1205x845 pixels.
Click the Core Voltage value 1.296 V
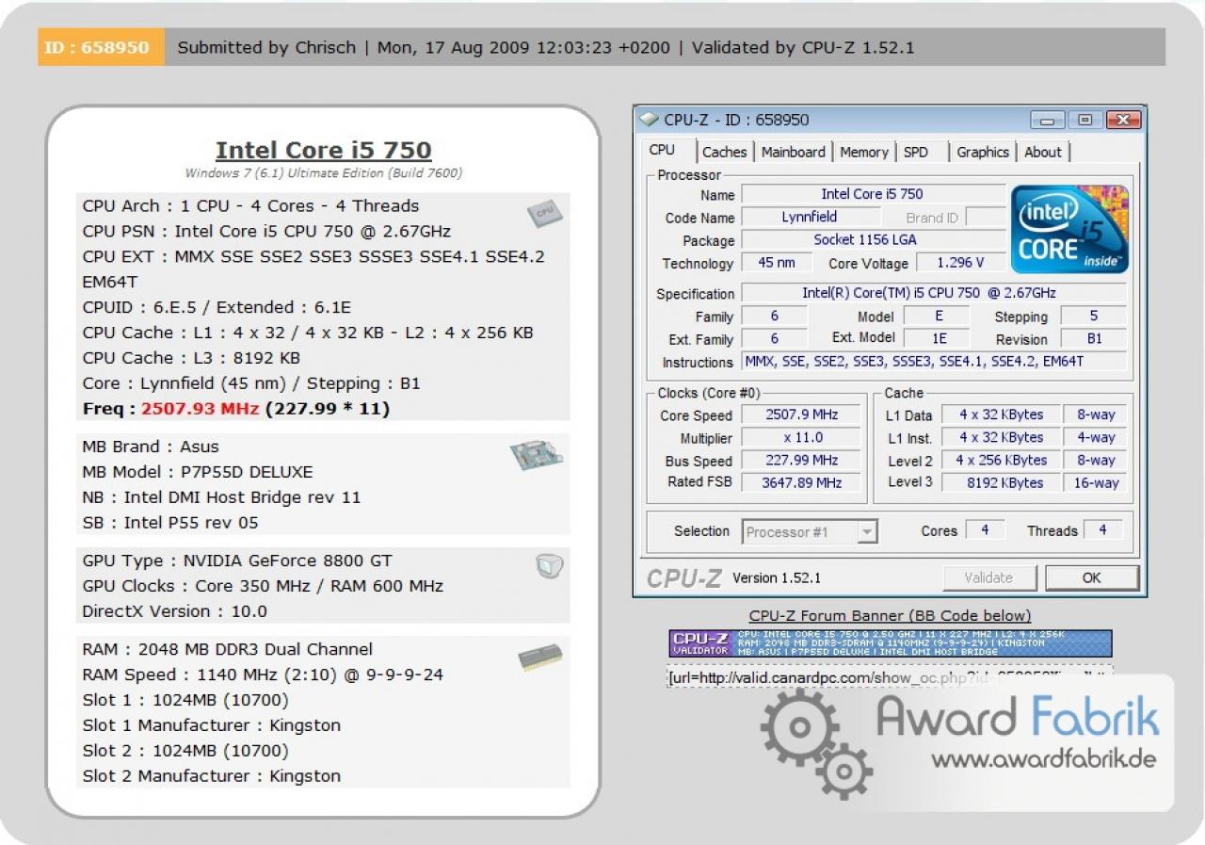[960, 263]
